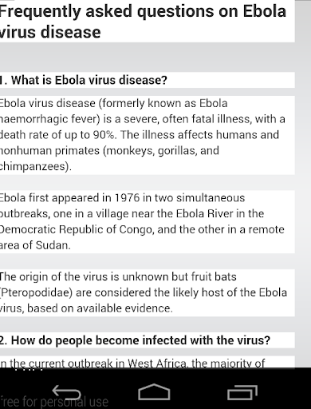Click the paragraph about 1976 outbreaks
The height and width of the screenshot is (409, 311).
(x=142, y=221)
